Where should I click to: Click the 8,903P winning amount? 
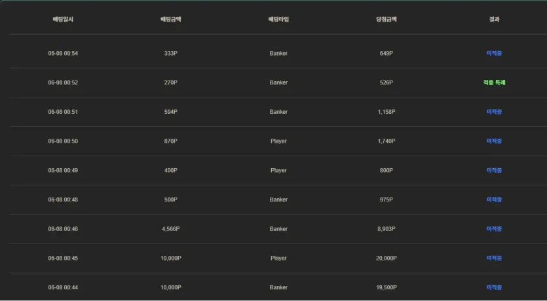pyautogui.click(x=387, y=229)
